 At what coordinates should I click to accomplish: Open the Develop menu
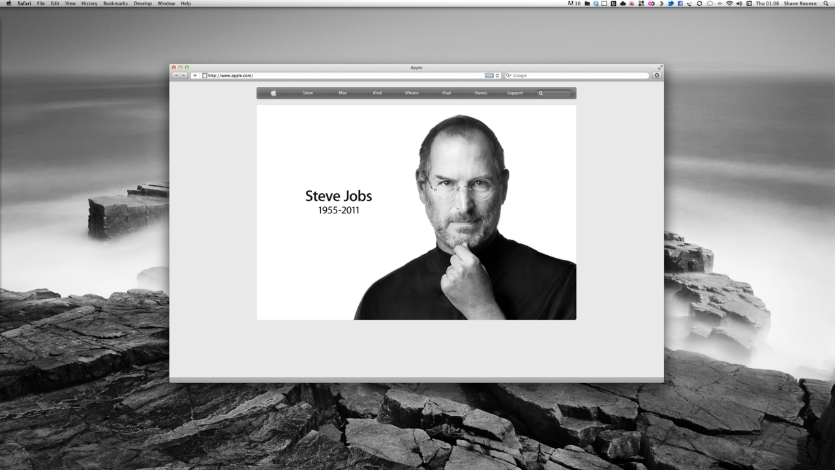point(143,3)
